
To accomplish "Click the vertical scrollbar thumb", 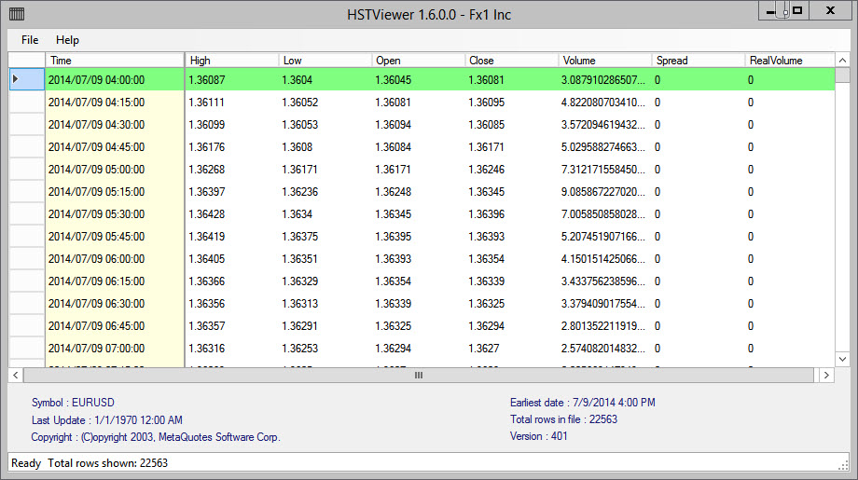I will click(843, 75).
